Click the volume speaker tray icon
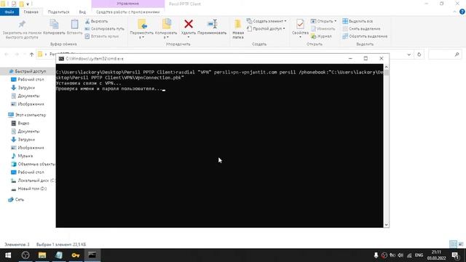 (400, 255)
